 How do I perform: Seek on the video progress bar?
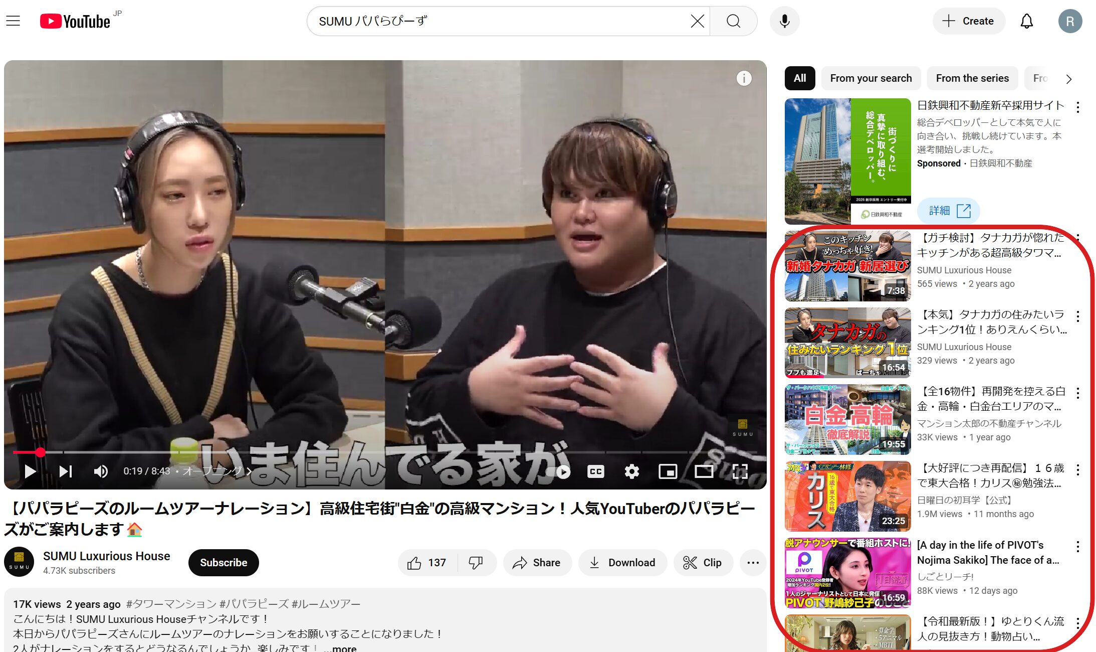click(x=385, y=452)
